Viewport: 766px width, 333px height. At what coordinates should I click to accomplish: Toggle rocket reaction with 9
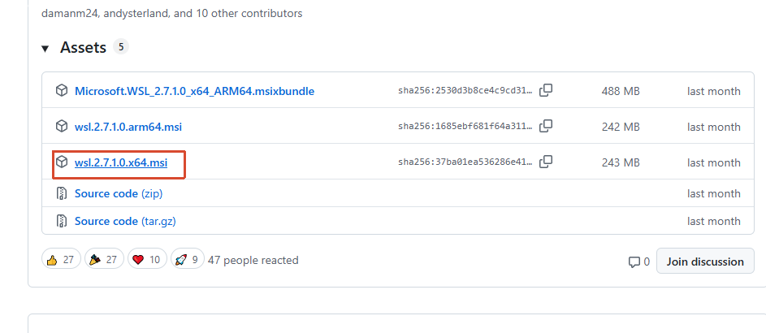click(x=187, y=260)
